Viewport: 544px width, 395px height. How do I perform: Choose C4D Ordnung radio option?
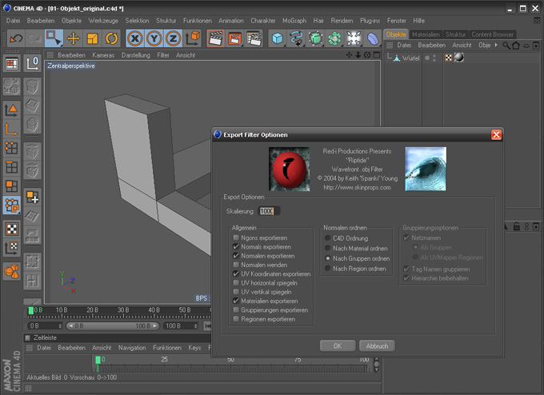[328, 238]
